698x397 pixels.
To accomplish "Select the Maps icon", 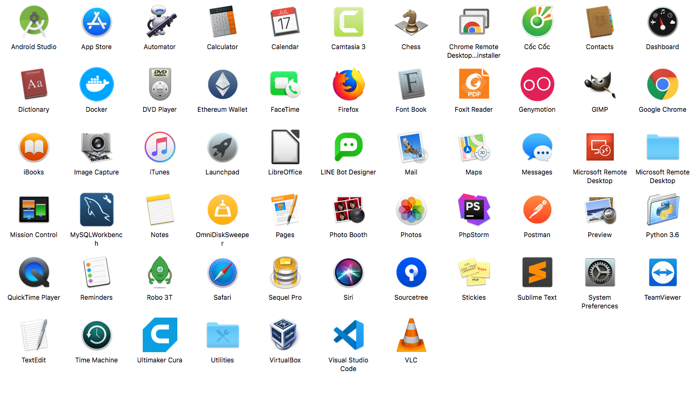I will (x=474, y=147).
